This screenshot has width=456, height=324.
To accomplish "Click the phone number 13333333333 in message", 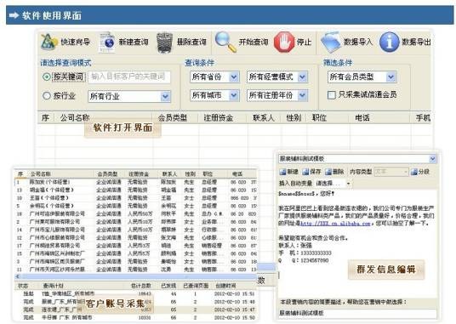I will point(316,253).
